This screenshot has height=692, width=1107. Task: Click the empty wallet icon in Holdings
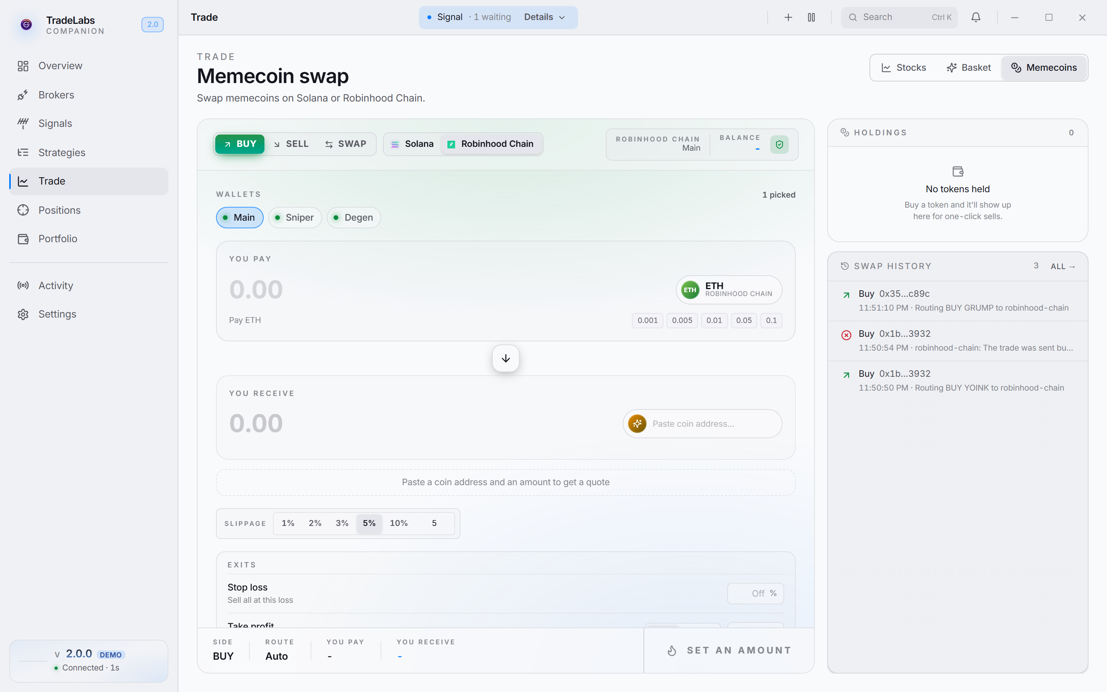coord(957,171)
